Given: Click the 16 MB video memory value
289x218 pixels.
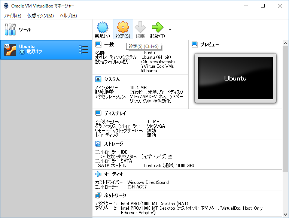Looking at the screenshot, I should (x=153, y=122).
